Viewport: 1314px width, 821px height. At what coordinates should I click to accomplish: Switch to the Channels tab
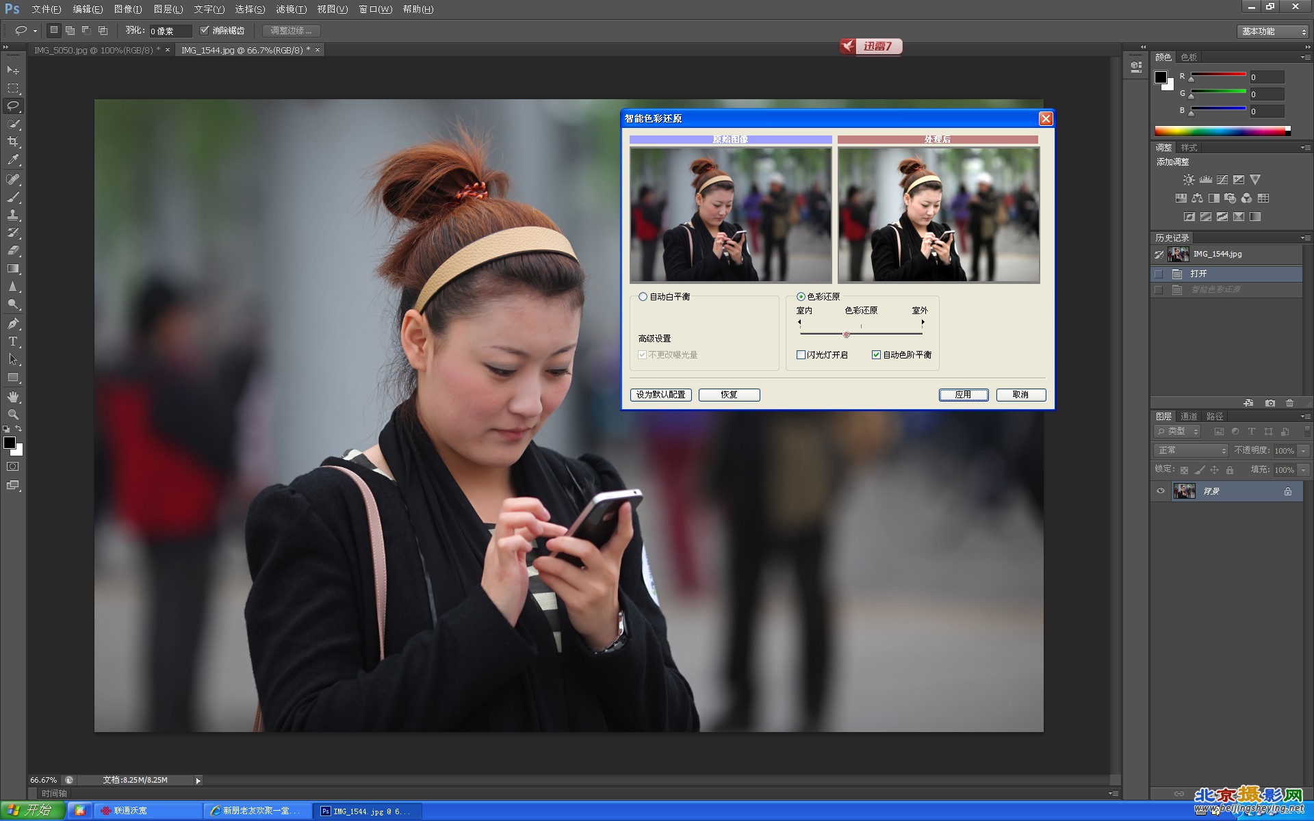[1189, 416]
